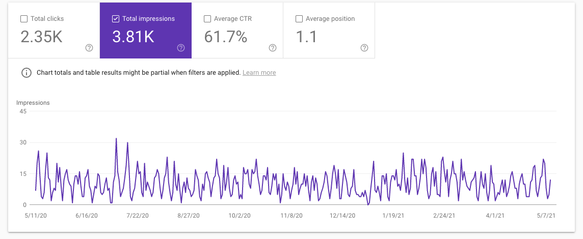Click the 15 y-axis label
The width and height of the screenshot is (583, 239).
tap(23, 173)
